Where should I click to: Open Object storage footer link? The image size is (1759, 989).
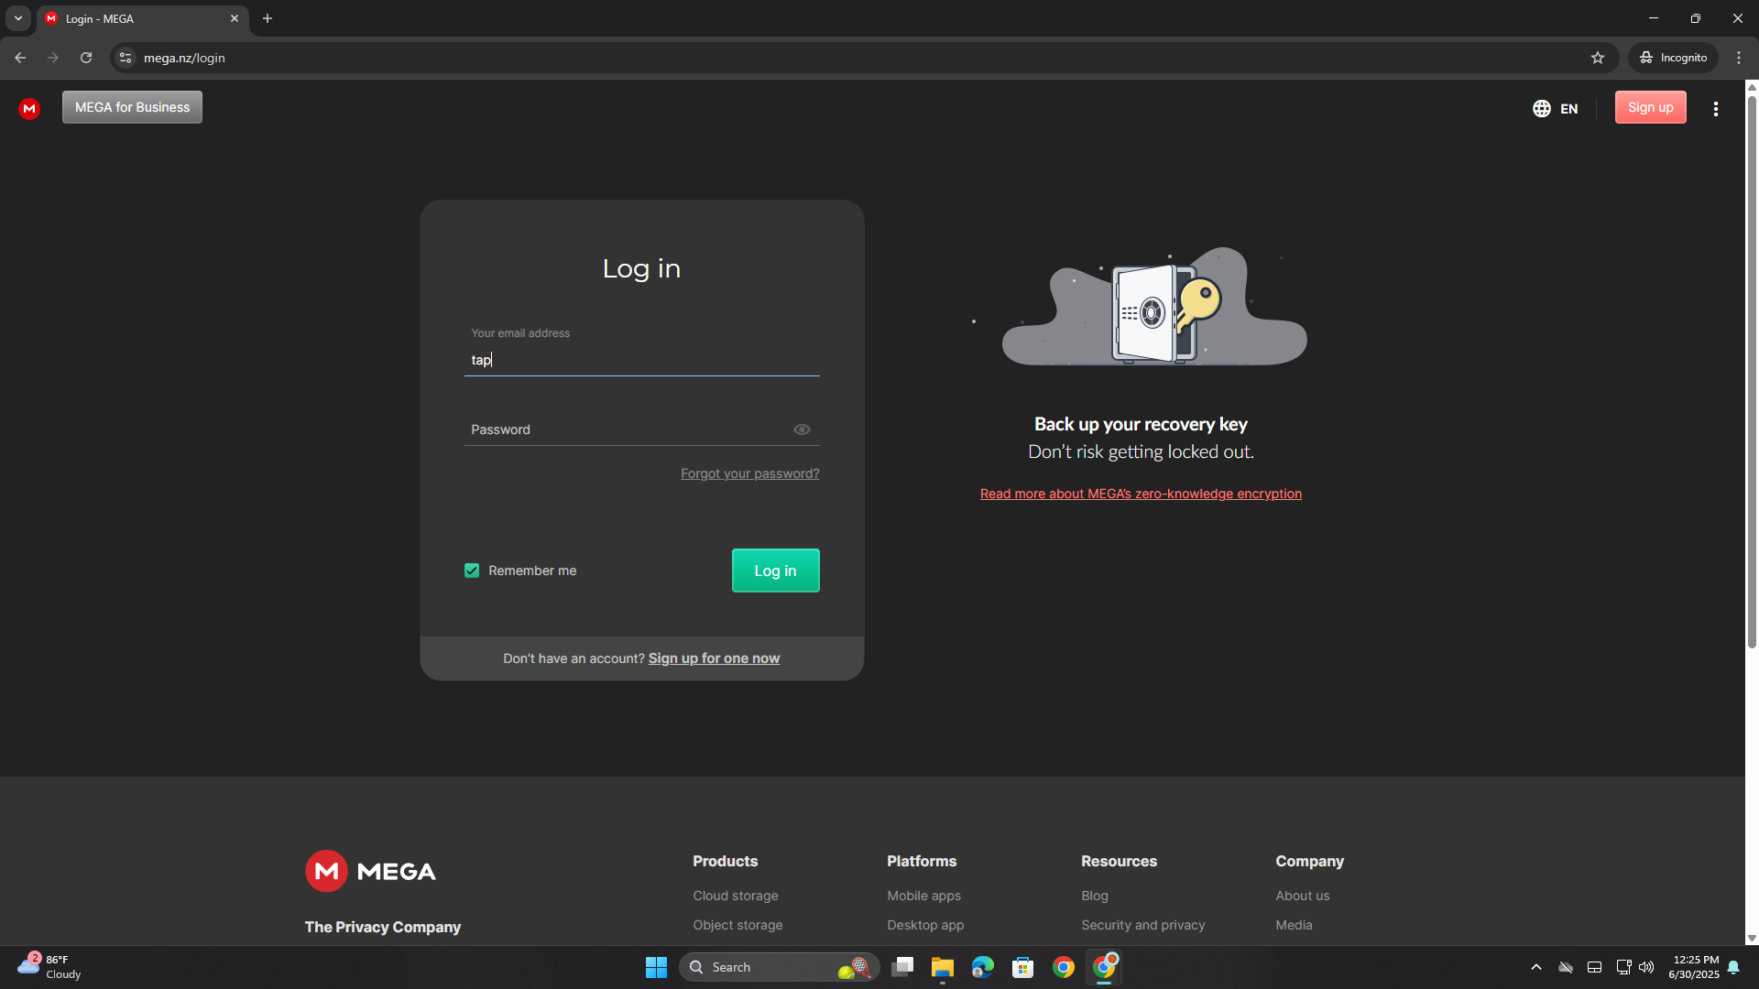[737, 925]
